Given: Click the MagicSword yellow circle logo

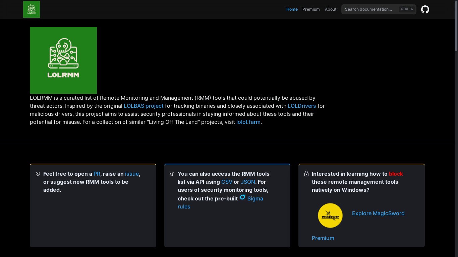Looking at the screenshot, I should pos(330,216).
